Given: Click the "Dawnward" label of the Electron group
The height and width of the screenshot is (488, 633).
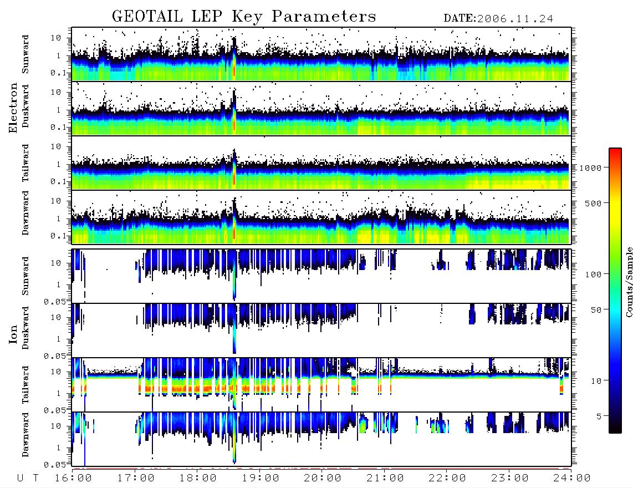Looking at the screenshot, I should (x=25, y=213).
